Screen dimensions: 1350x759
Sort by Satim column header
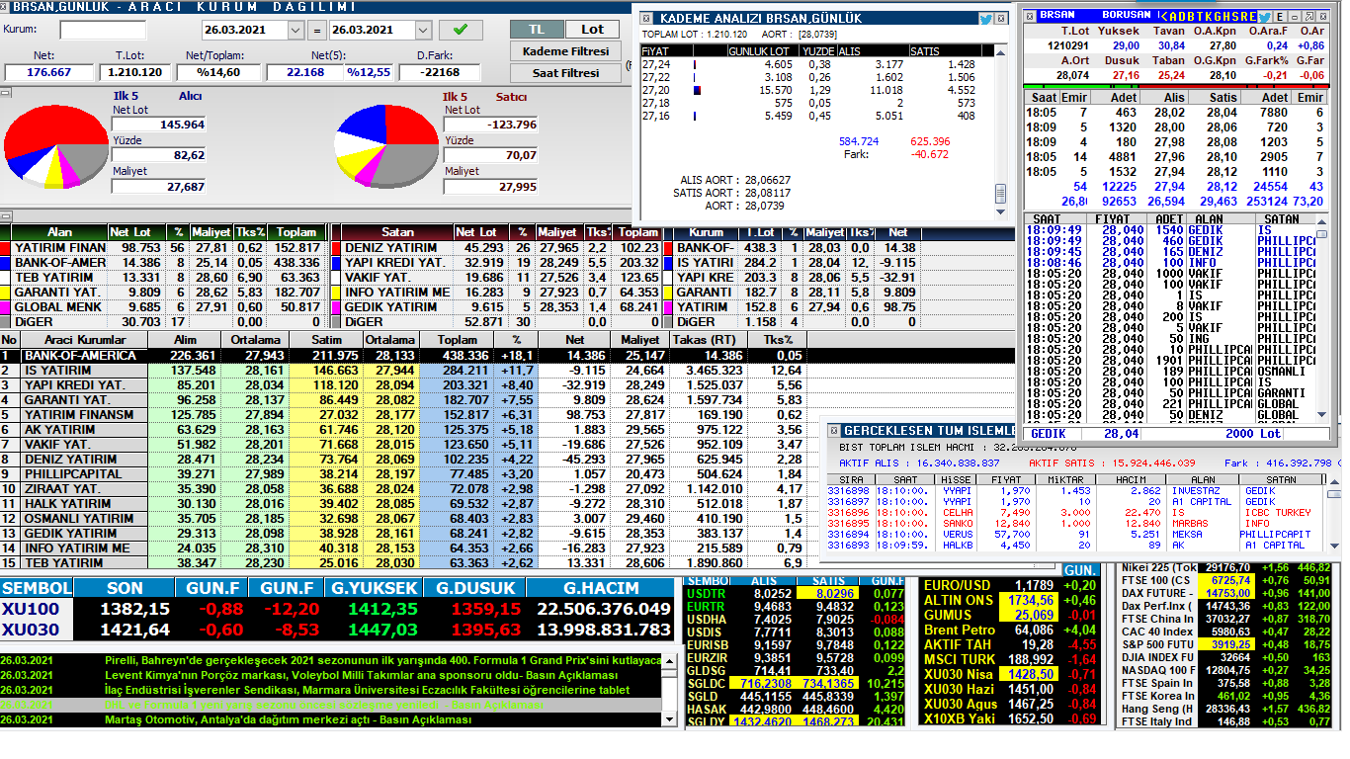[325, 340]
